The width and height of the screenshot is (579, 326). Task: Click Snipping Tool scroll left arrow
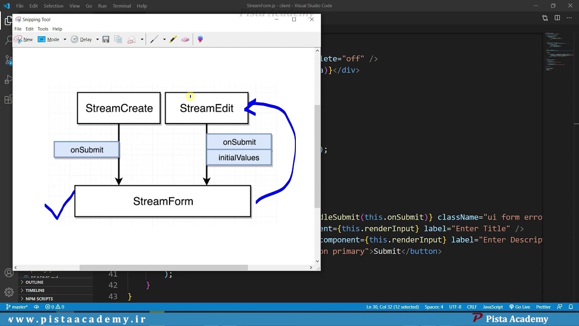(16, 268)
